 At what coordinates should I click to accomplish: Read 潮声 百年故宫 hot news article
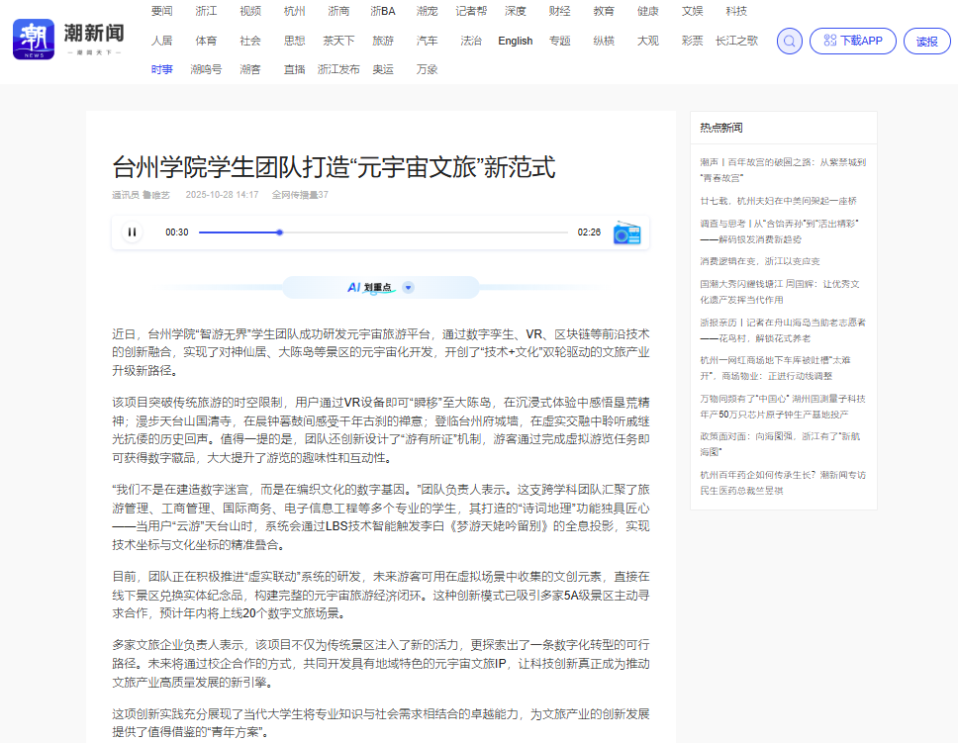point(782,169)
